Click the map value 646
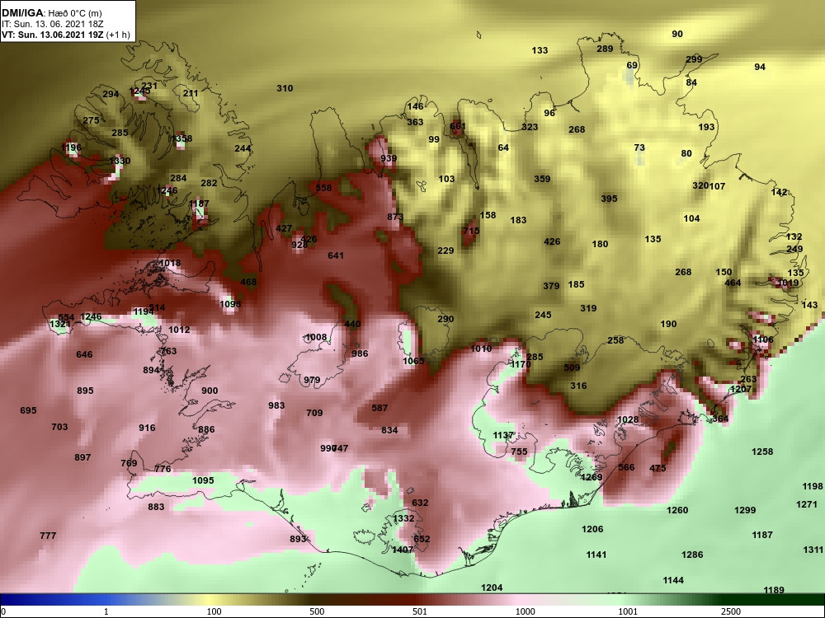825x618 pixels. (x=84, y=354)
